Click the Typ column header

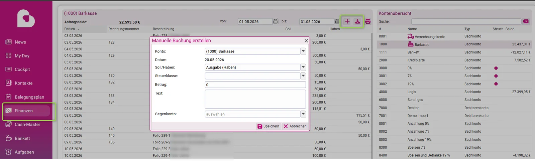pyautogui.click(x=467, y=29)
